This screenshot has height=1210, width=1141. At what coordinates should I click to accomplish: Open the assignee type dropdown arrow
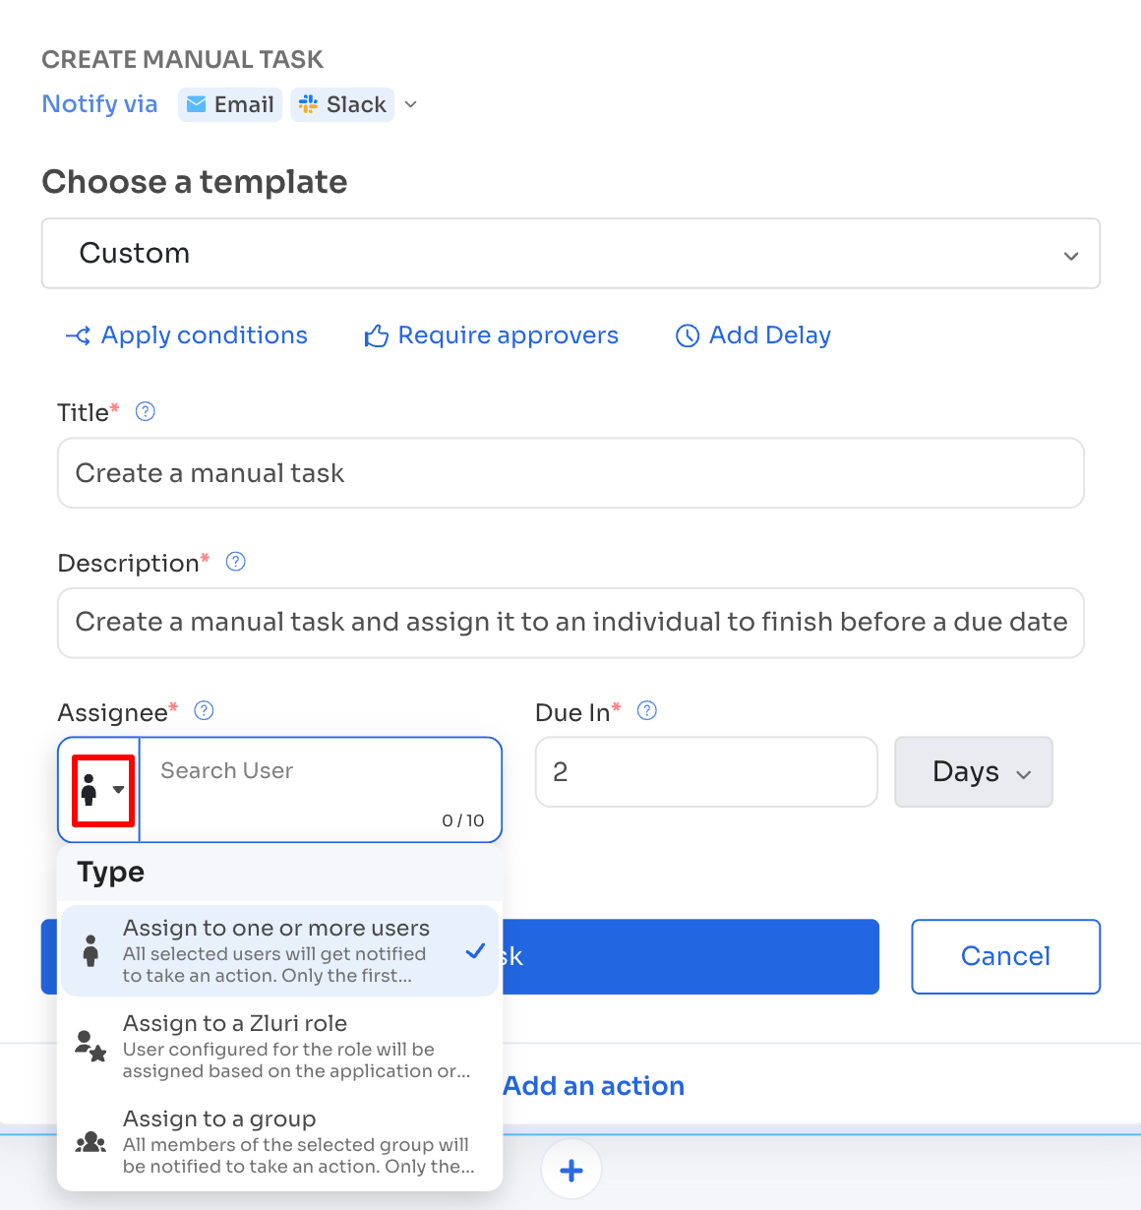117,790
